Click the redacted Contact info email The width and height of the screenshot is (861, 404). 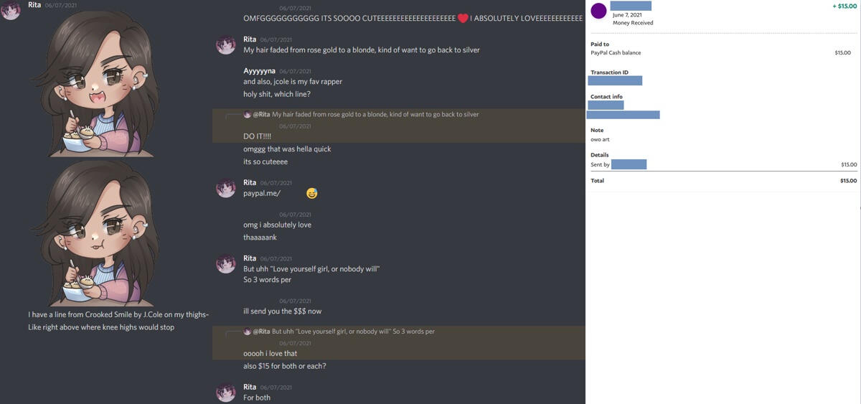pos(623,114)
